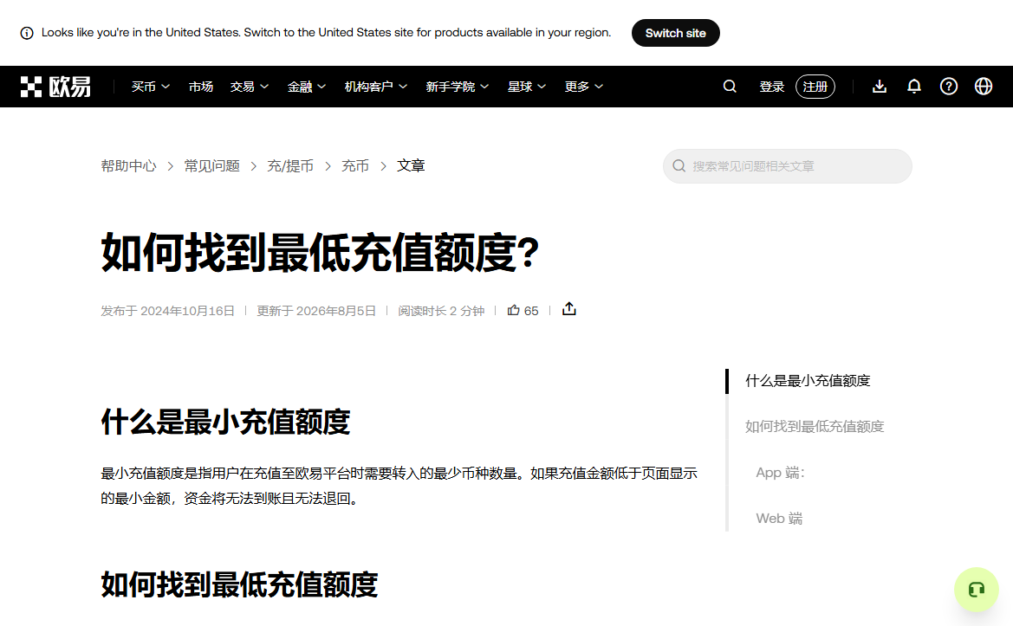Click the thumbs-up like icon
Viewport: 1013px width, 626px height.
point(514,311)
